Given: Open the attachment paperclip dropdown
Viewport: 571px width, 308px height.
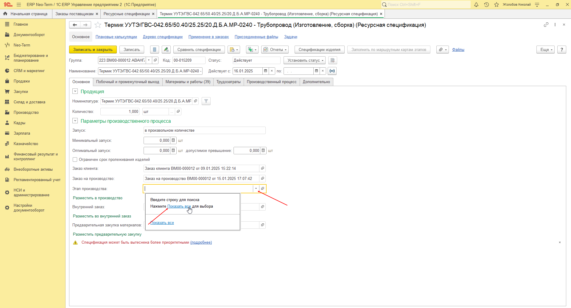Looking at the screenshot, I should tap(443, 49).
